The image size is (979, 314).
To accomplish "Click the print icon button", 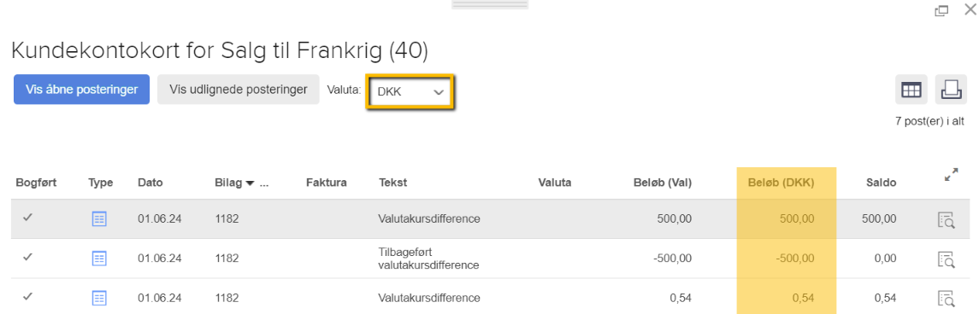I will tap(950, 90).
